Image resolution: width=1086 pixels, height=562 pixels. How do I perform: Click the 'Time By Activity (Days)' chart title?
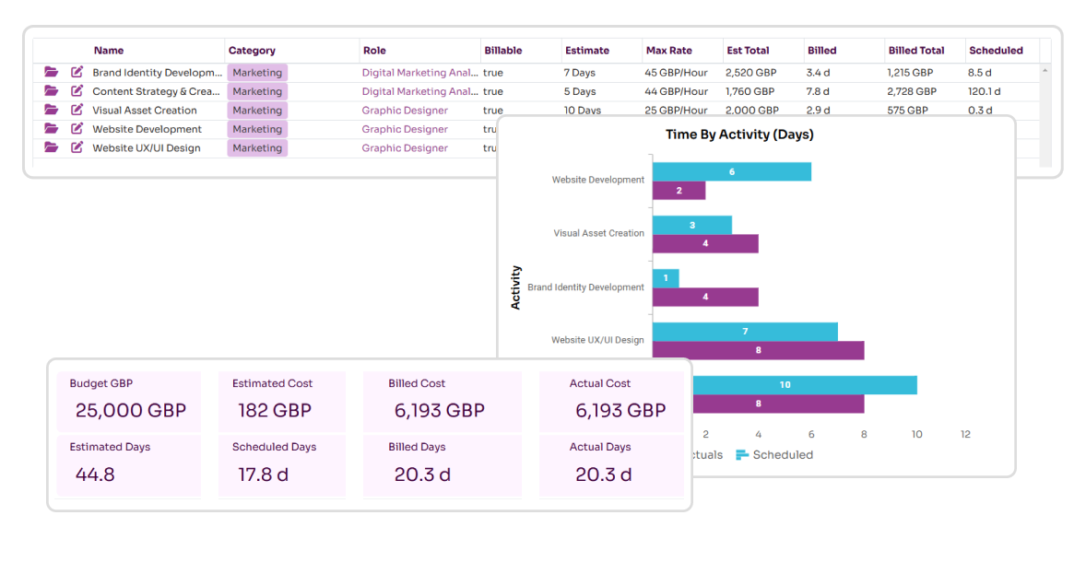tap(739, 135)
